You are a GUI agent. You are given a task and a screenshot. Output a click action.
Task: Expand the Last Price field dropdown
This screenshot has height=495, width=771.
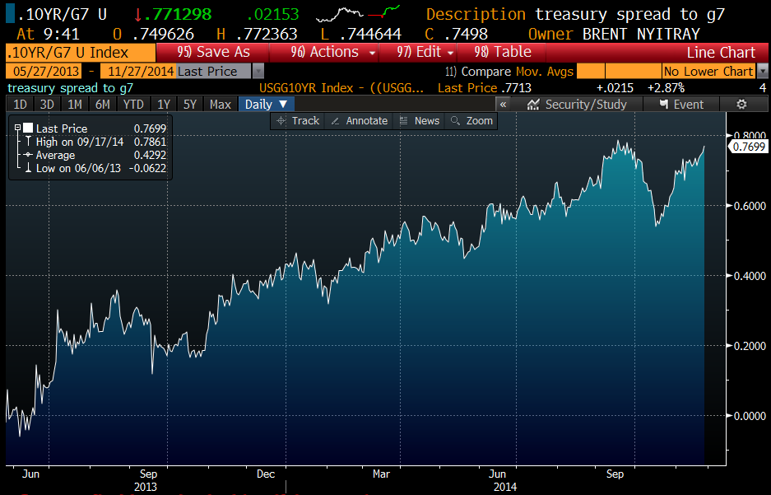click(x=258, y=72)
